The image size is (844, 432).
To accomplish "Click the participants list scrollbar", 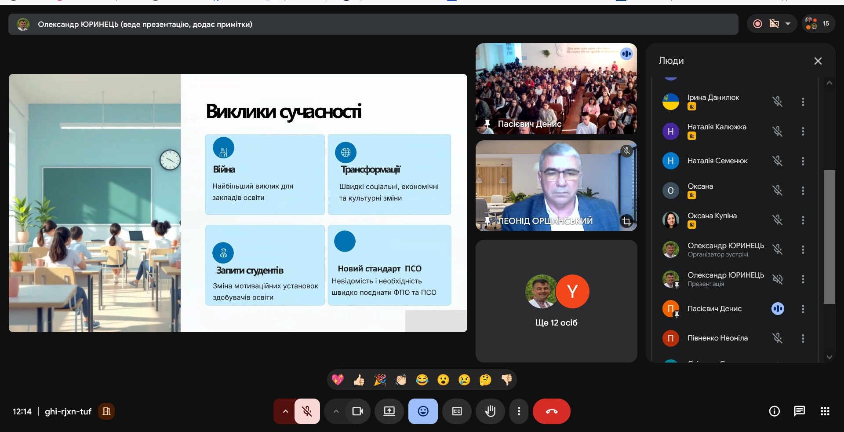I will 829,237.
